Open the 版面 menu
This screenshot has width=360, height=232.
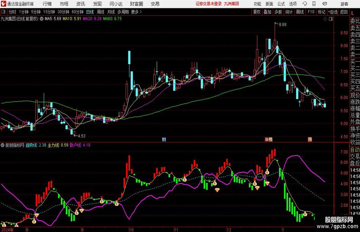pos(269,4)
